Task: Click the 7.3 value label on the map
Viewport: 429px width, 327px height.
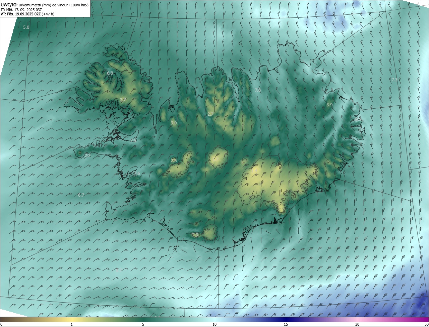Action: 394,80
